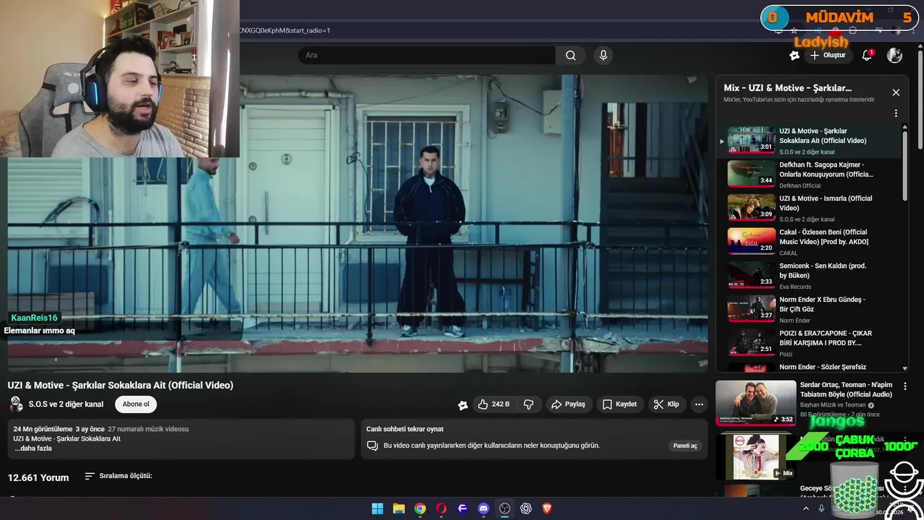Click the search magnifier button
This screenshot has width=924, height=520.
coord(570,55)
